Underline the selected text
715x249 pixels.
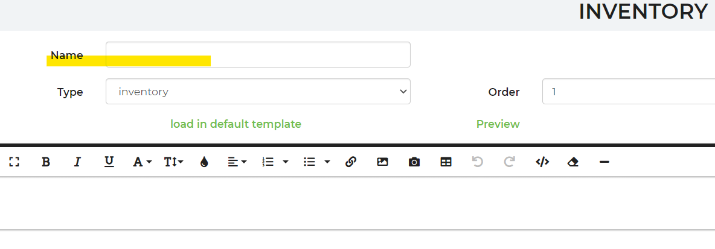point(109,162)
